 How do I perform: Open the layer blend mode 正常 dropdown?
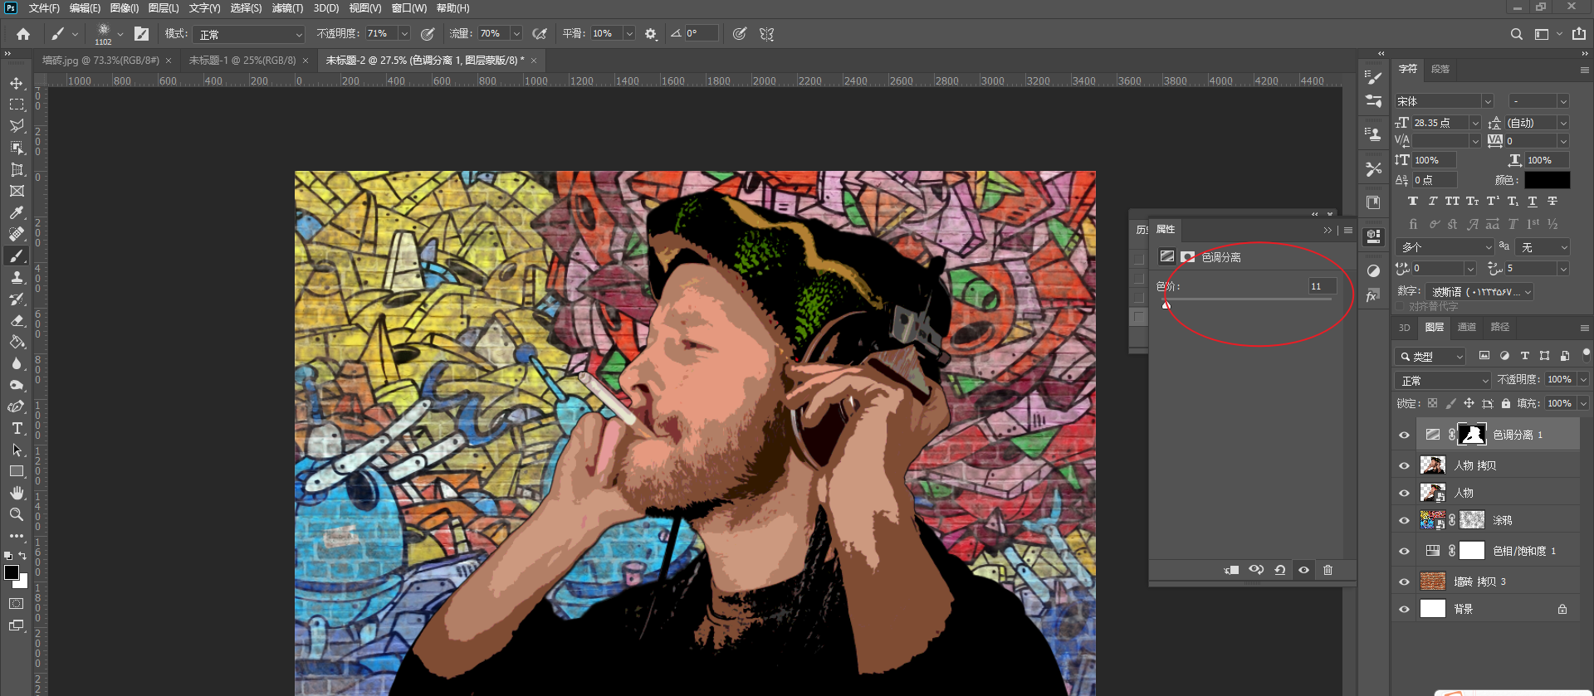(1443, 380)
